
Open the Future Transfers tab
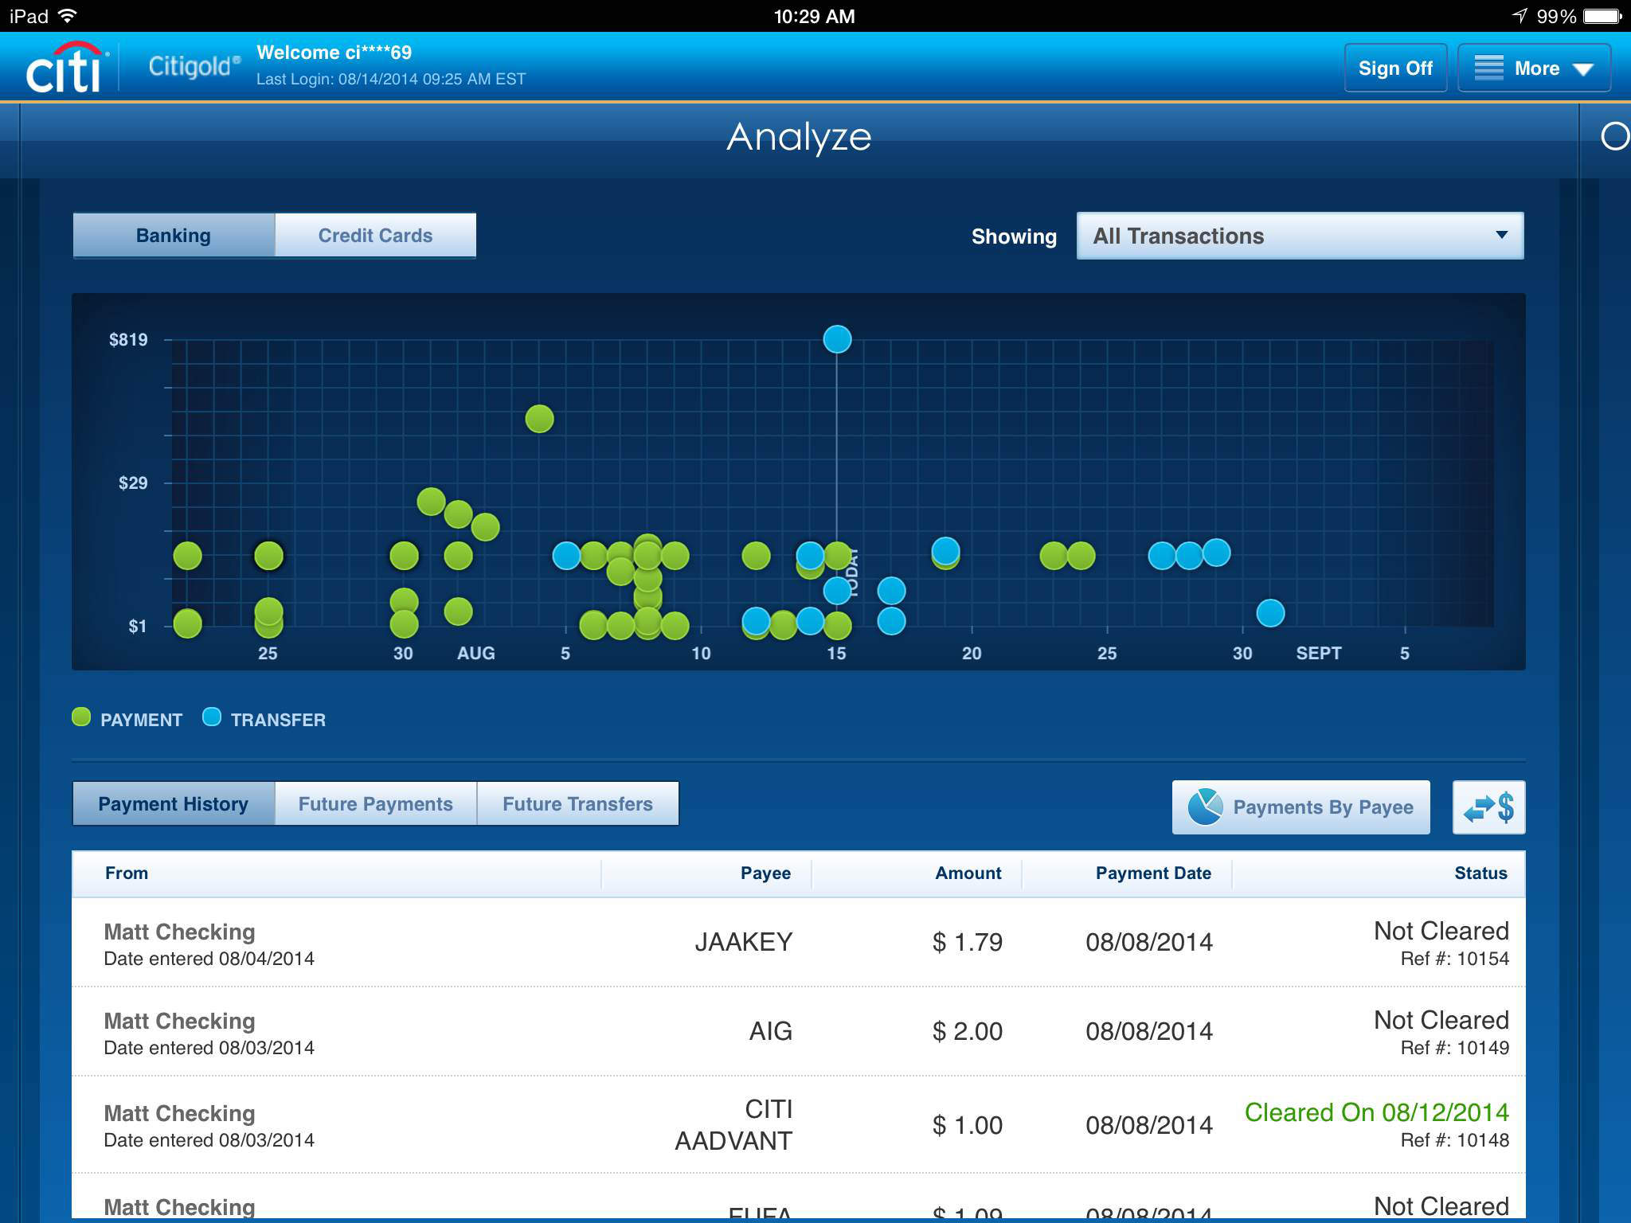(577, 804)
